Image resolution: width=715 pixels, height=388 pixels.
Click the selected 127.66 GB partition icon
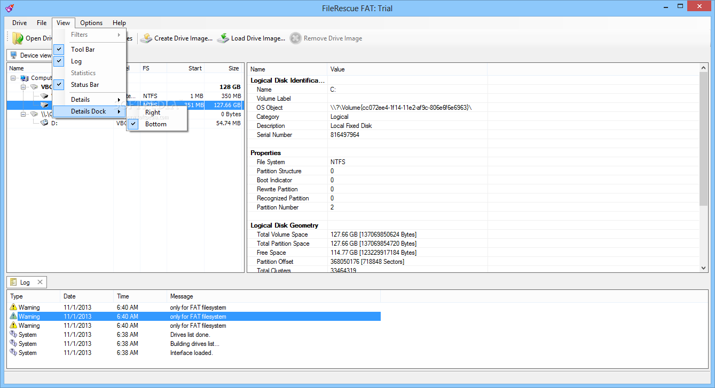coord(45,105)
